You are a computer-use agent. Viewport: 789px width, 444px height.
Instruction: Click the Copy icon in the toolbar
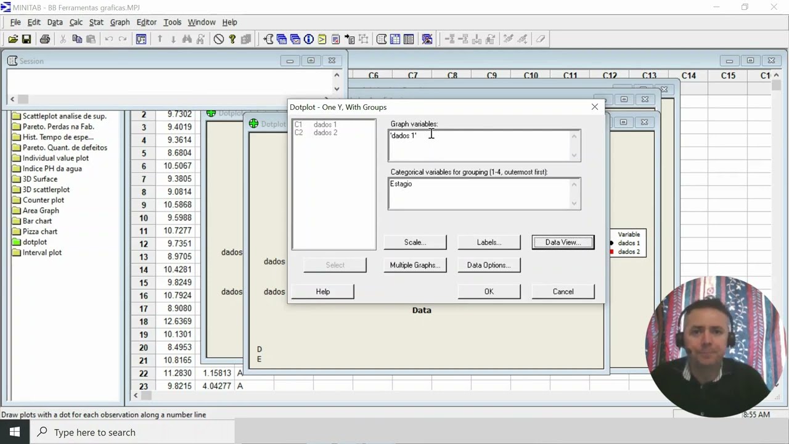coord(77,39)
